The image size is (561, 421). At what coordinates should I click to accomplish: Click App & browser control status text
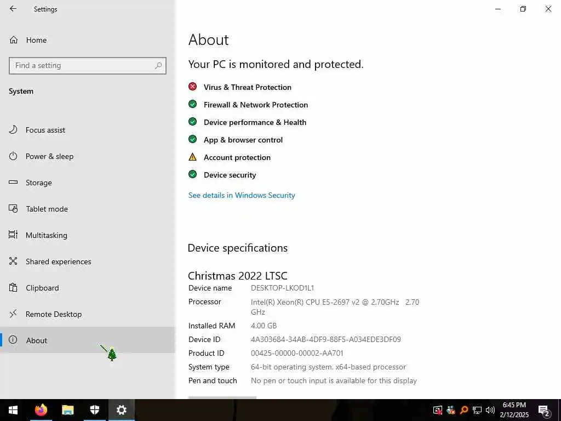(x=243, y=140)
